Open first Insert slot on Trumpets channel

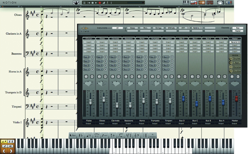point(155,42)
